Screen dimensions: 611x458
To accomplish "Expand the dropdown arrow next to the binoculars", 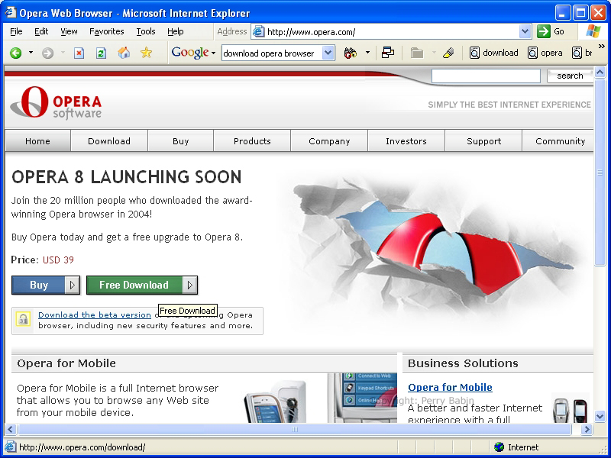I will (367, 53).
